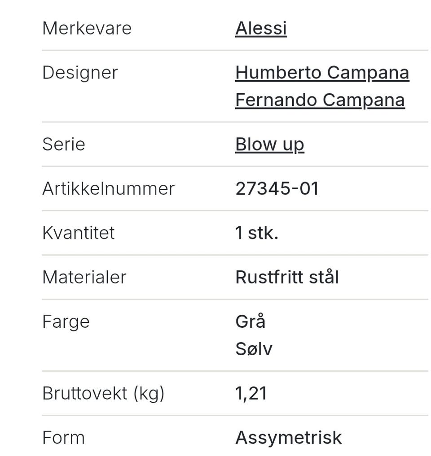Click the Bruttovekt (kg) label
The height and width of the screenshot is (456, 431).
[103, 394]
